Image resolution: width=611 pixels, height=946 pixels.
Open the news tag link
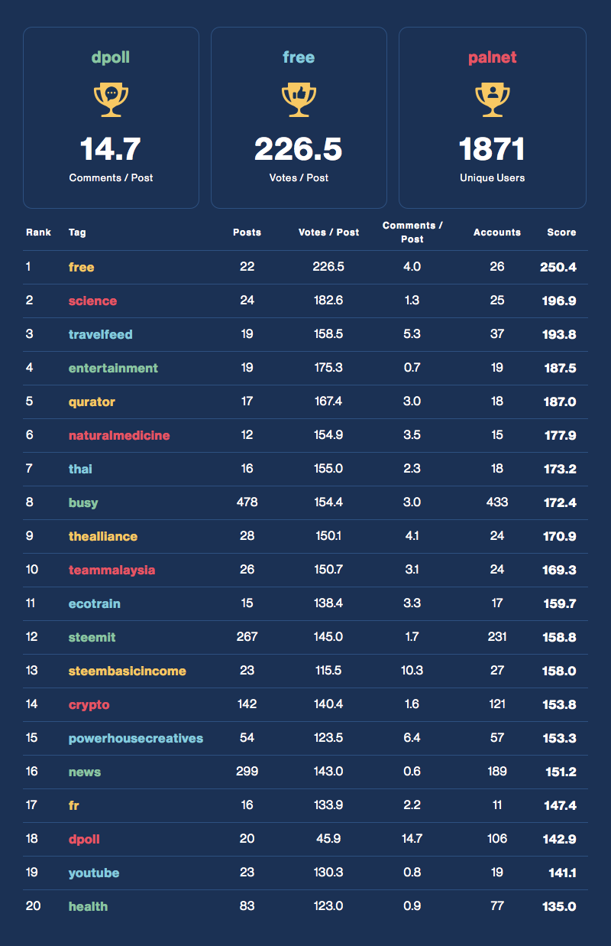point(85,772)
